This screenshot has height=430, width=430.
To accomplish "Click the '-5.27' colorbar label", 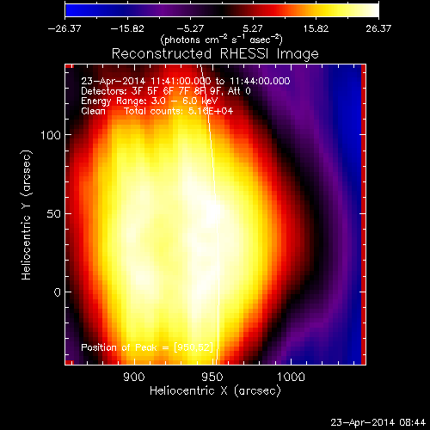I will 190,28.
